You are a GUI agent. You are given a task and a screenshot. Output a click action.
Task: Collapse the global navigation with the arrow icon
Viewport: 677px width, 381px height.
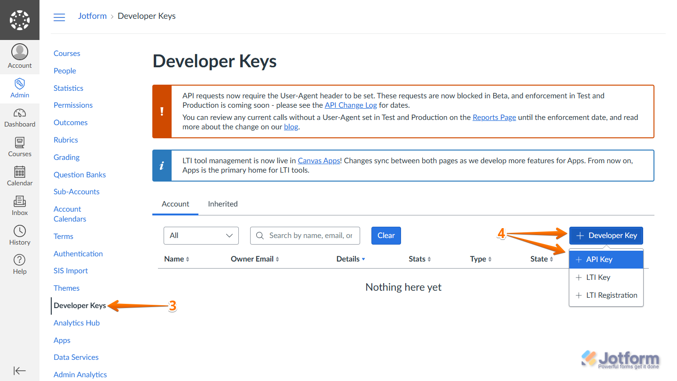tap(20, 371)
